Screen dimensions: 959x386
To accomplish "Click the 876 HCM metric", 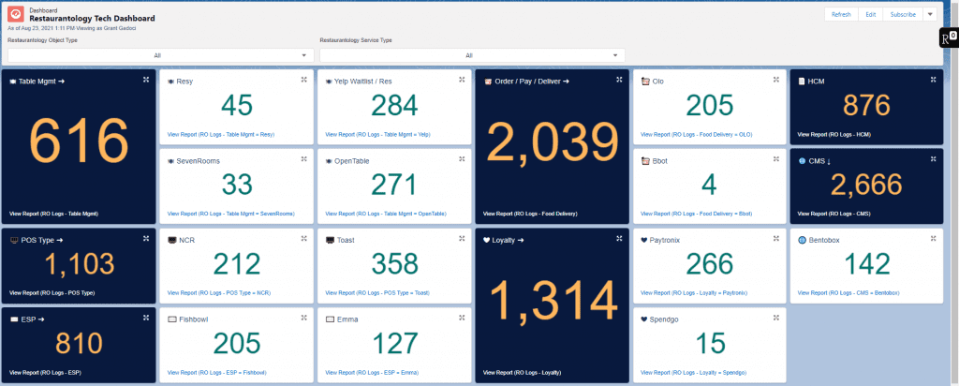I will pos(868,105).
